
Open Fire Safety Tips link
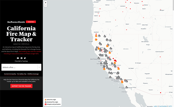click(22, 74)
